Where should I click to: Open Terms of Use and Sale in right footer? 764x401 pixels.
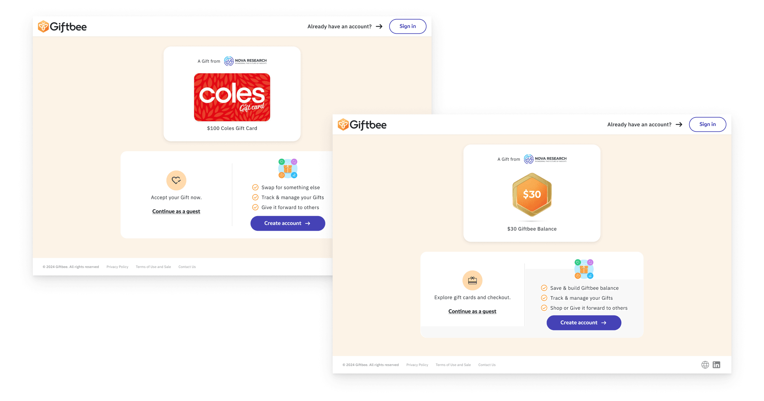pos(453,365)
